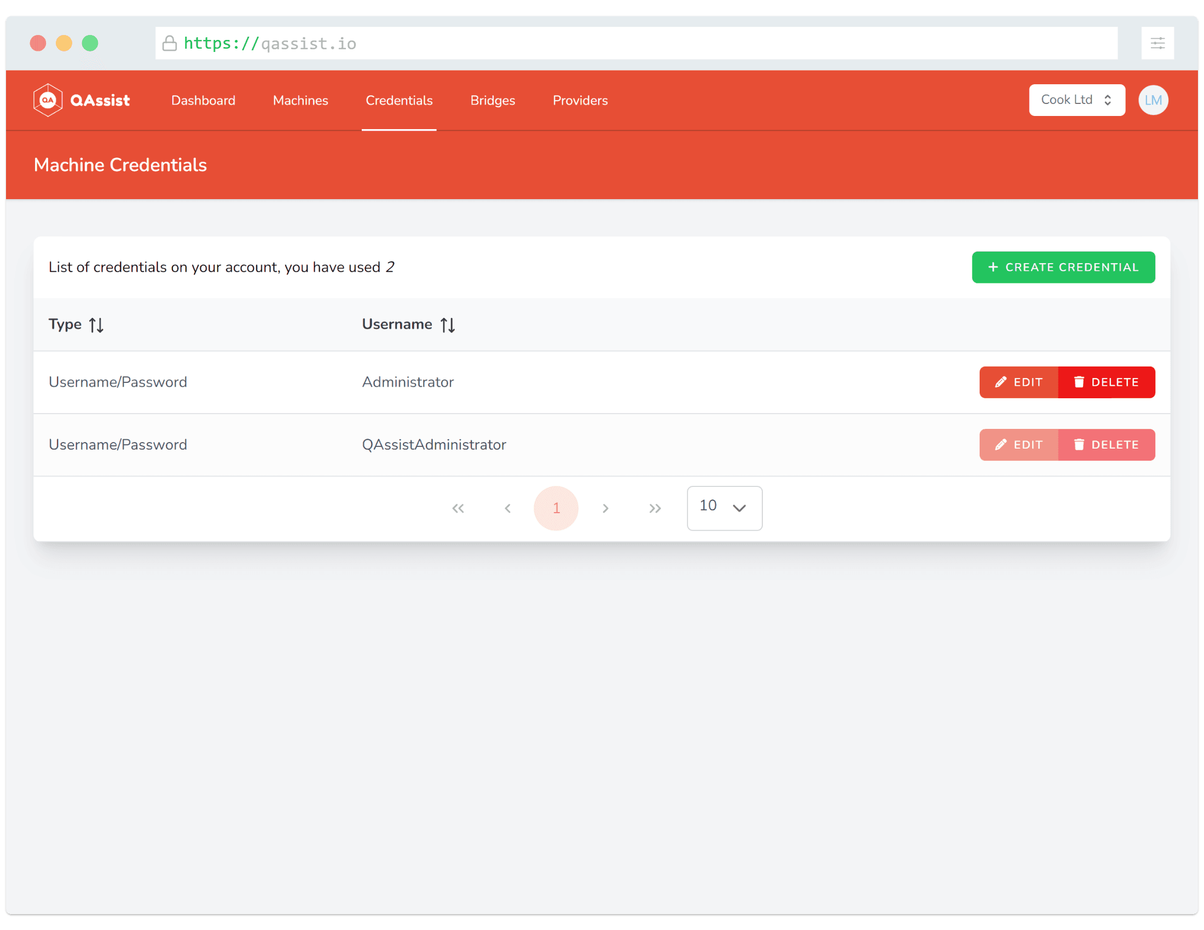
Task: Open the Dashboard nav tab
Action: pyautogui.click(x=203, y=100)
